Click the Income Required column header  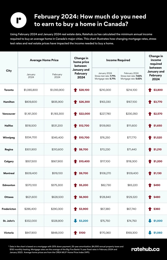118,60
